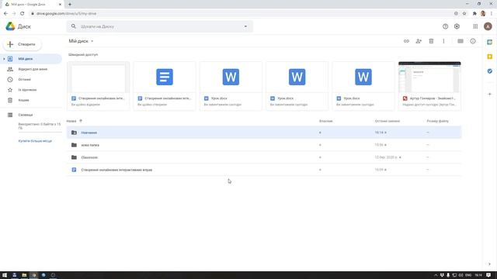Expand the Мій диск sidebar tree arrow
This screenshot has width=497, height=279.
4,59
